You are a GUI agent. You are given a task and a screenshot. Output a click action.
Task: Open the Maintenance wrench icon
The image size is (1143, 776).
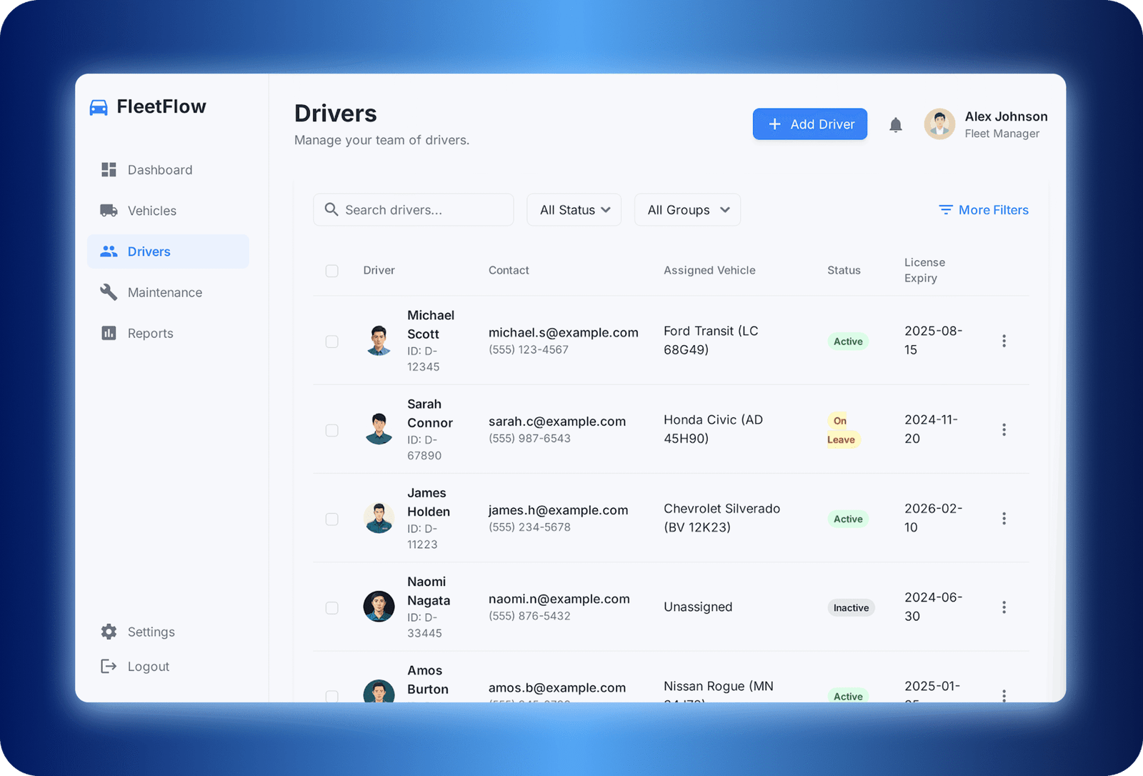pos(109,292)
